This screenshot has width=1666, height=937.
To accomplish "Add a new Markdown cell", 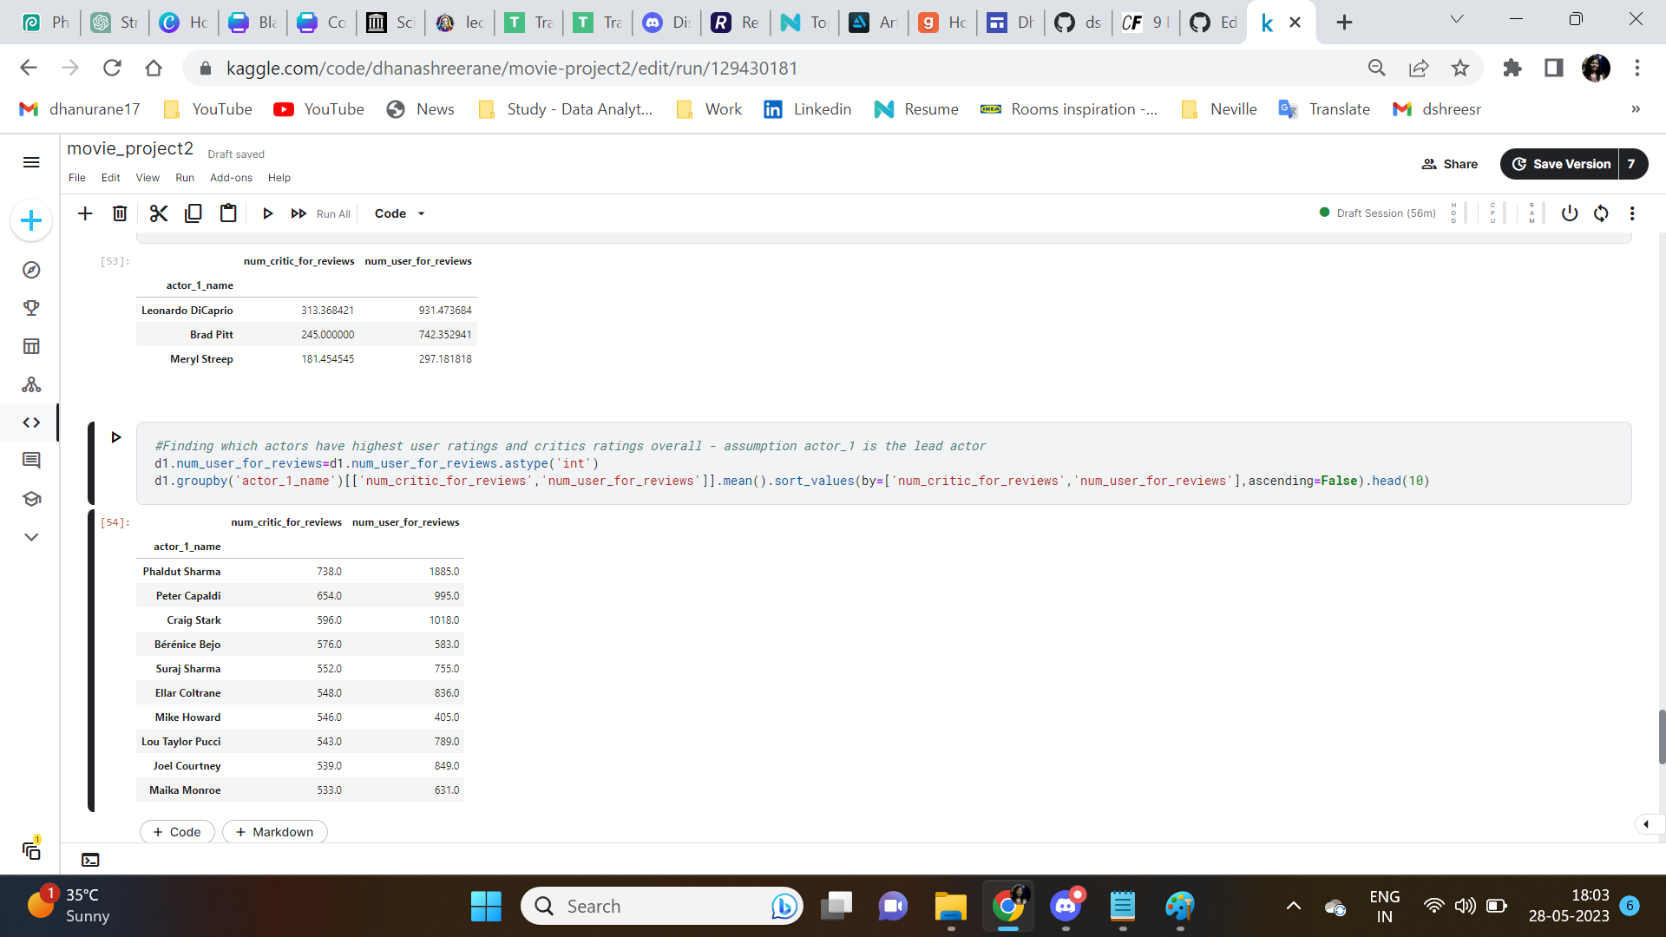I will pos(274,831).
